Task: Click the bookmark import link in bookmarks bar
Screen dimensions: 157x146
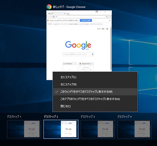Action: [97, 24]
